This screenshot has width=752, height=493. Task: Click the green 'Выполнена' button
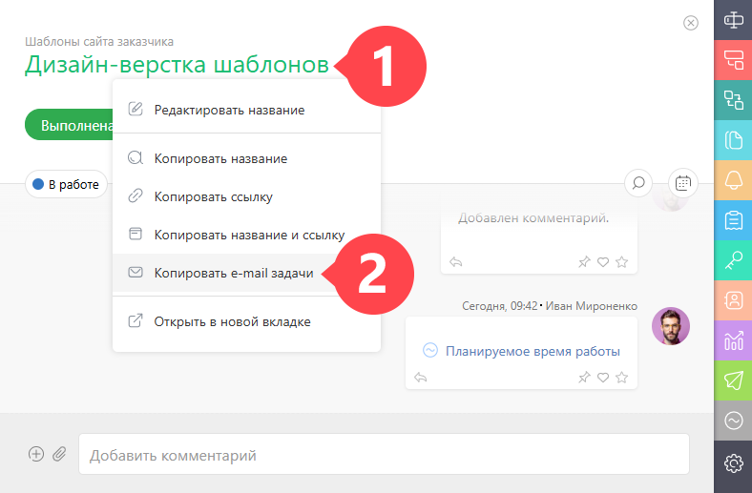[69, 125]
